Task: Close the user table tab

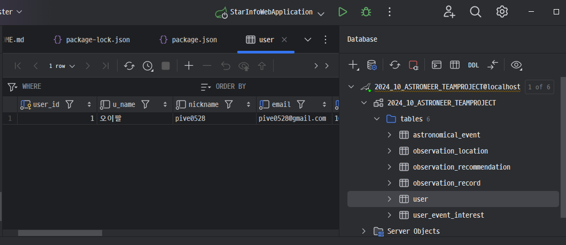Action: point(284,40)
